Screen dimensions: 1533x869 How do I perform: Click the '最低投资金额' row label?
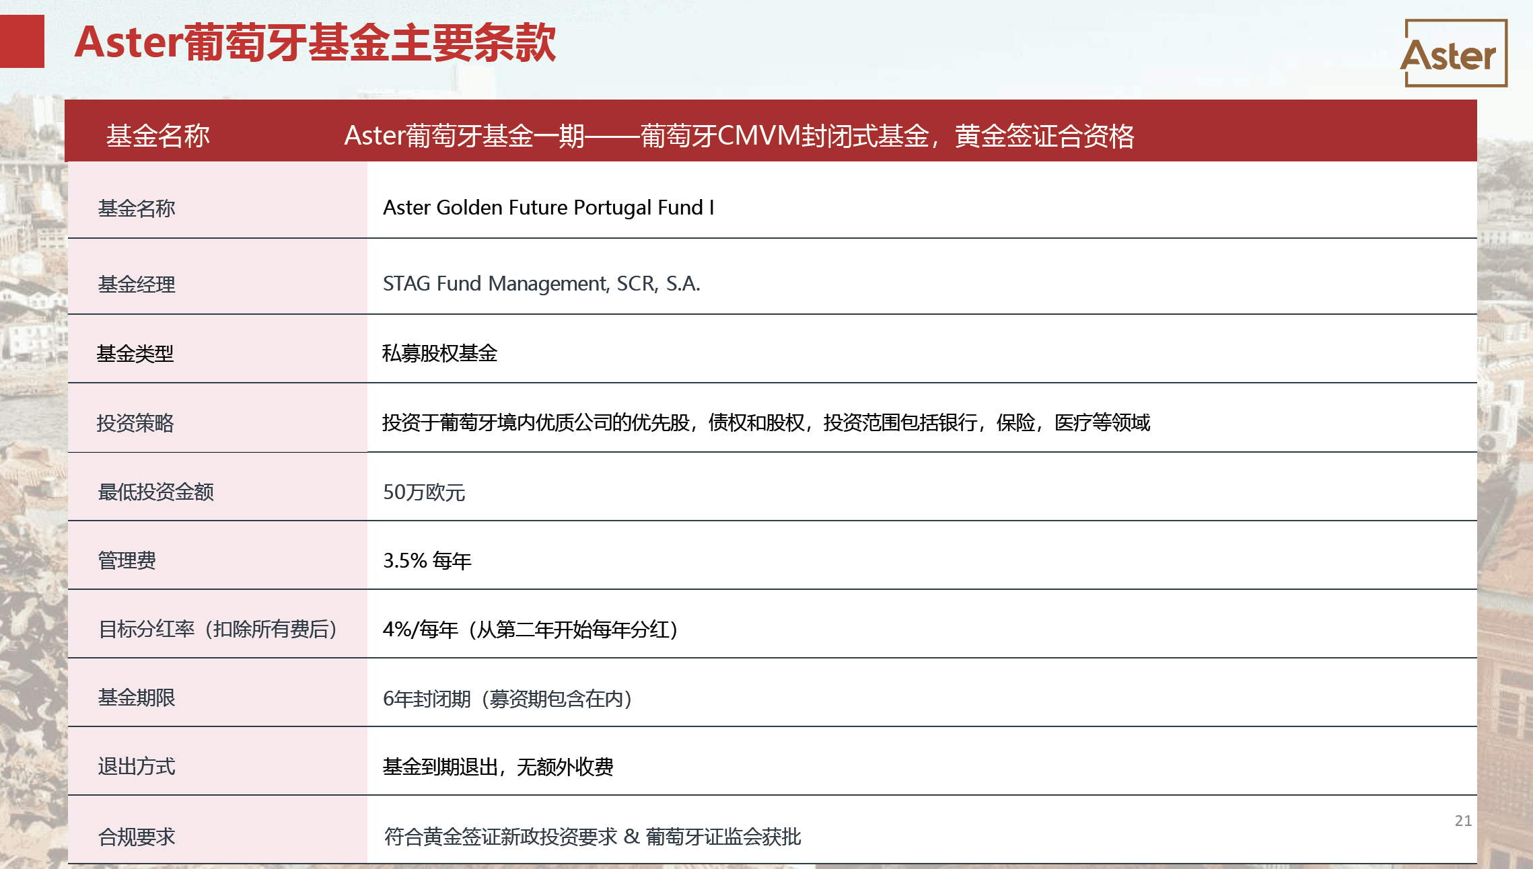click(155, 492)
